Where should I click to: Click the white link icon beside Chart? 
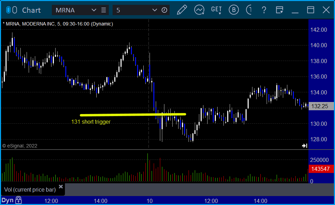[15, 10]
